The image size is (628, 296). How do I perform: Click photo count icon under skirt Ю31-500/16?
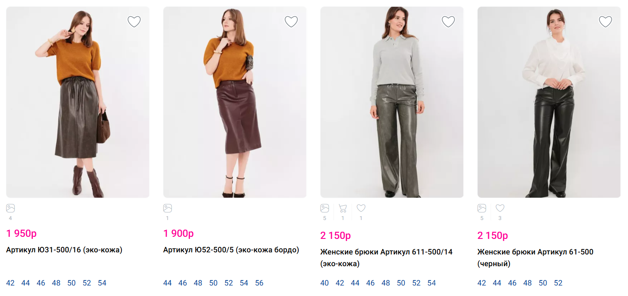coord(11,208)
